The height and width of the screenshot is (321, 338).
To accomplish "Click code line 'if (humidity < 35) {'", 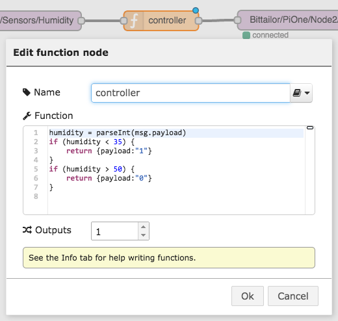I will coord(92,142).
